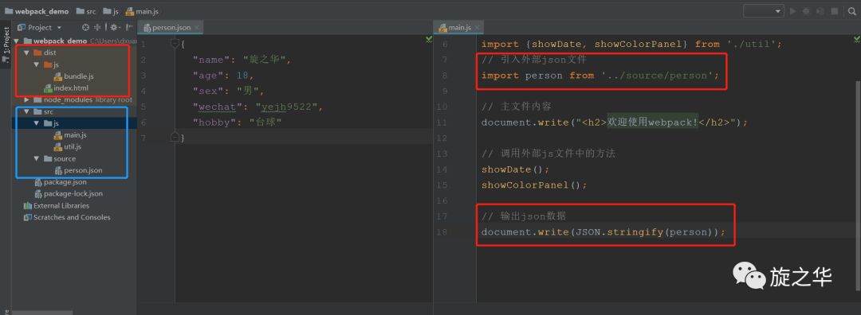
Task: Click the Stop square icon in the toolbar
Action: [835, 11]
